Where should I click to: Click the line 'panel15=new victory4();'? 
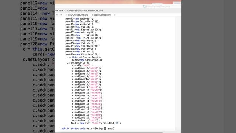tap(80, 41)
